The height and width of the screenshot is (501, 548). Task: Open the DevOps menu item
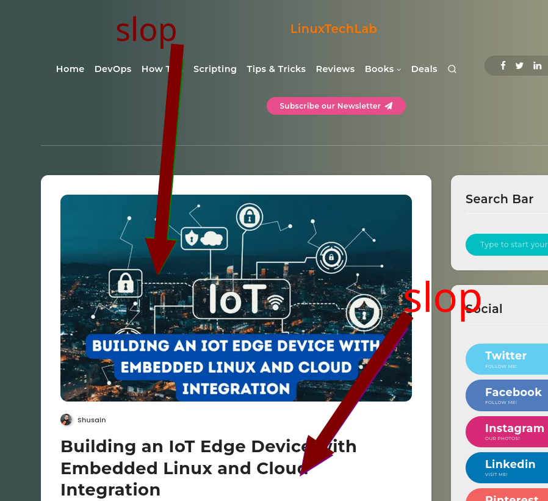click(x=113, y=69)
